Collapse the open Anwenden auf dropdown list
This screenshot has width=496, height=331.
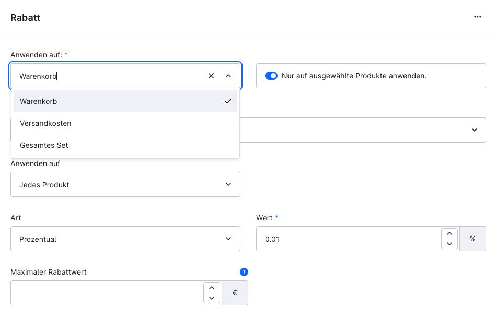pos(228,76)
